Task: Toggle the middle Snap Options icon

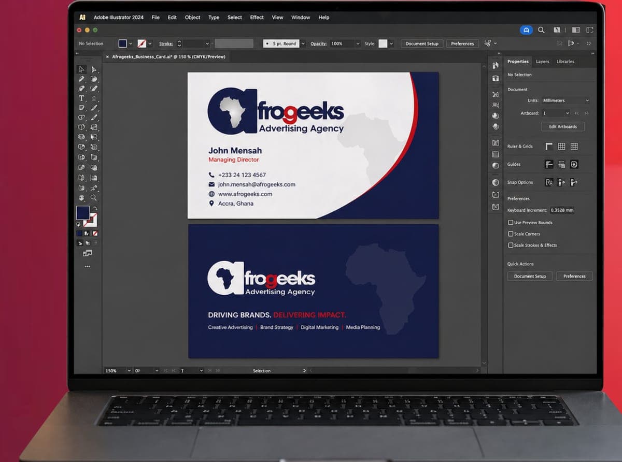Action: click(x=561, y=182)
